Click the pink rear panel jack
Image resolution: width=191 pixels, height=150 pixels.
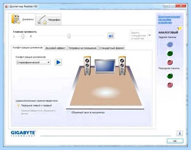pyautogui.click(x=170, y=62)
